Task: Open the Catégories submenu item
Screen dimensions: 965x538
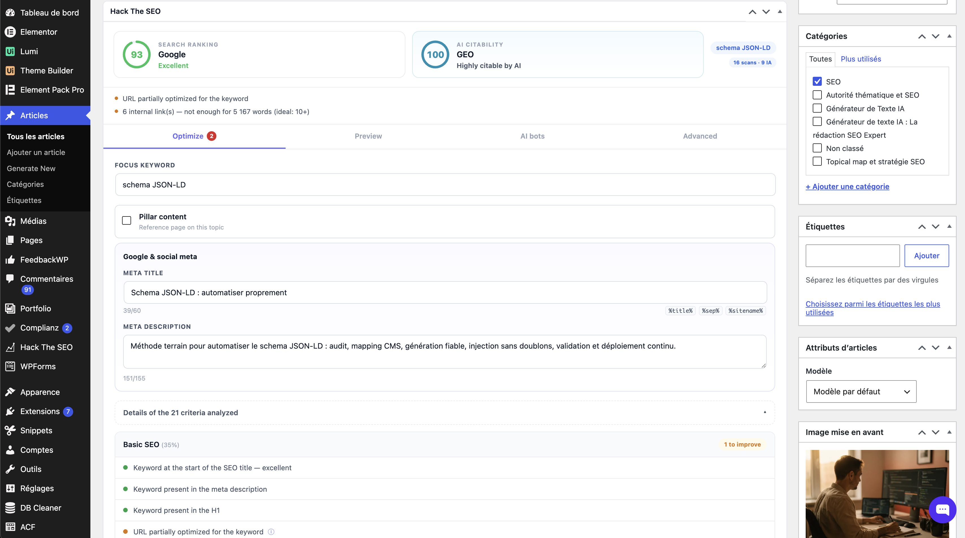Action: (25, 184)
